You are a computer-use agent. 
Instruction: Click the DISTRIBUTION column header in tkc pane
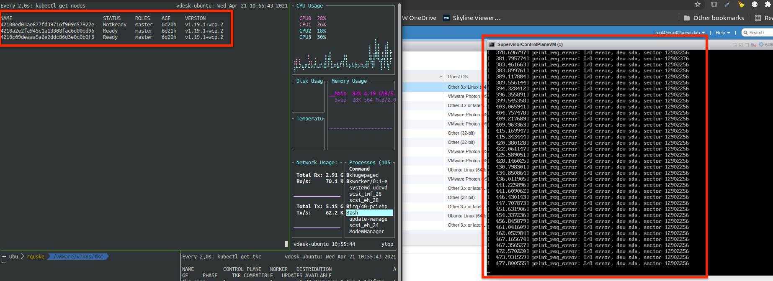coord(314,269)
